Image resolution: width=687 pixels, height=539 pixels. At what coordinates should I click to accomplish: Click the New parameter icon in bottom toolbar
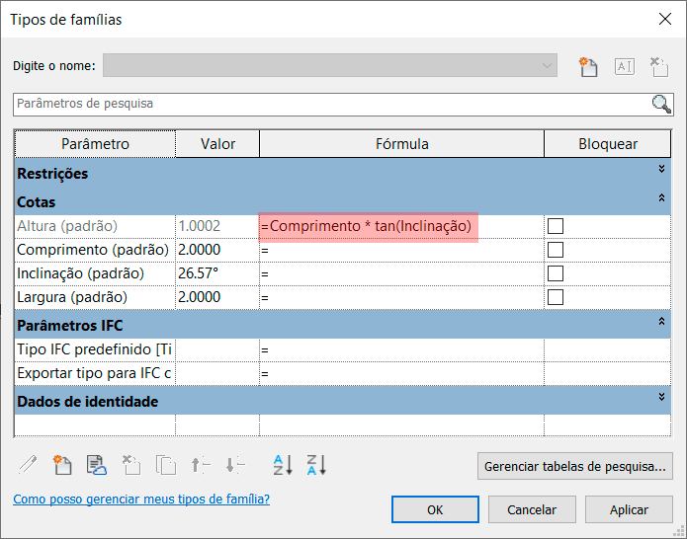coord(63,465)
